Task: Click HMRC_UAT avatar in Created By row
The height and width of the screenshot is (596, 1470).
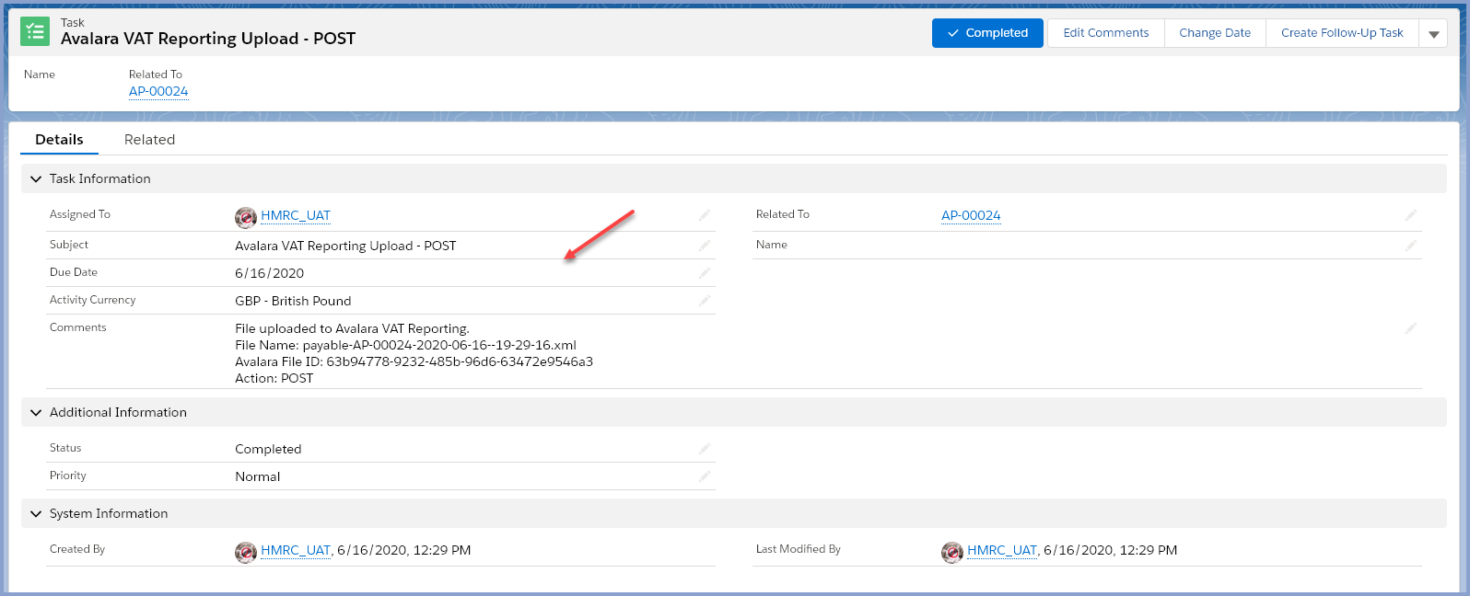Action: (246, 552)
